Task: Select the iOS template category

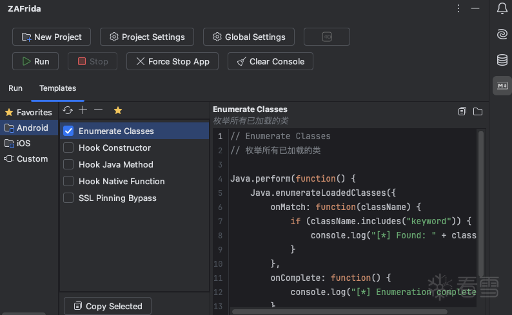Action: click(23, 143)
